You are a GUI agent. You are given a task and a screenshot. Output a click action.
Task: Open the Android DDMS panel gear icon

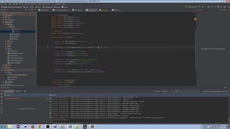(225, 88)
